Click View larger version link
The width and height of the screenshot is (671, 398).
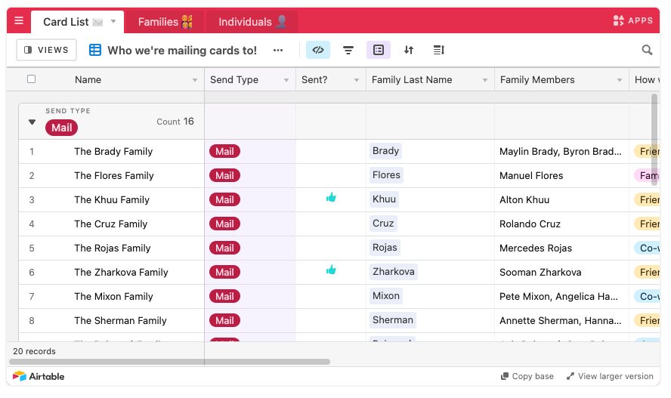(x=610, y=377)
